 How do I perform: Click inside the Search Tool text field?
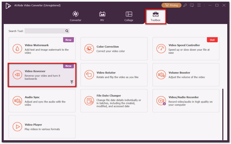[44, 31]
